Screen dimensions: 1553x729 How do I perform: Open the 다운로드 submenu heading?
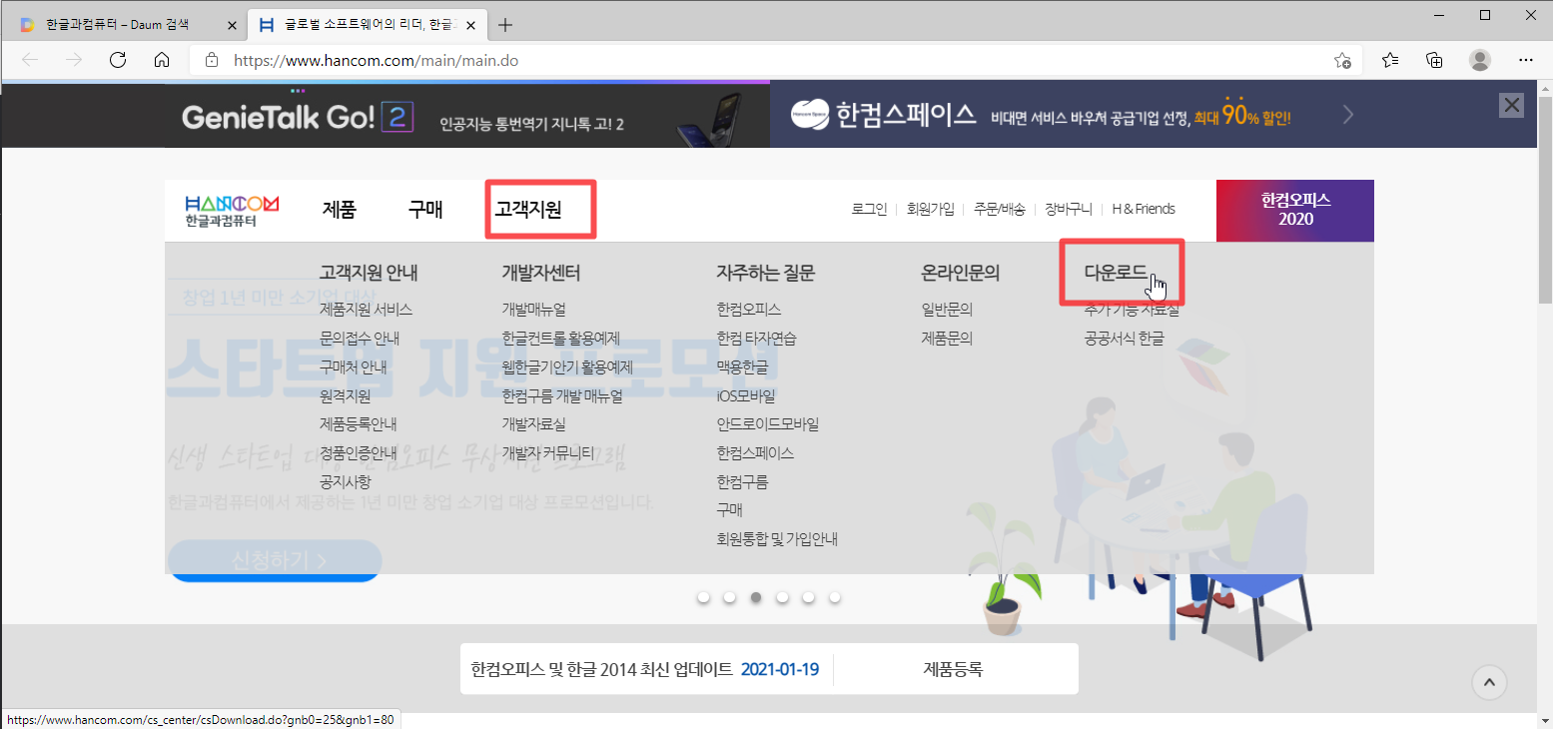[1116, 272]
